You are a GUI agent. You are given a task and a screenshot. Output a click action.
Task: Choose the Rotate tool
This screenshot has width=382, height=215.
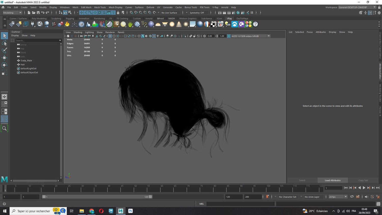pos(4,65)
